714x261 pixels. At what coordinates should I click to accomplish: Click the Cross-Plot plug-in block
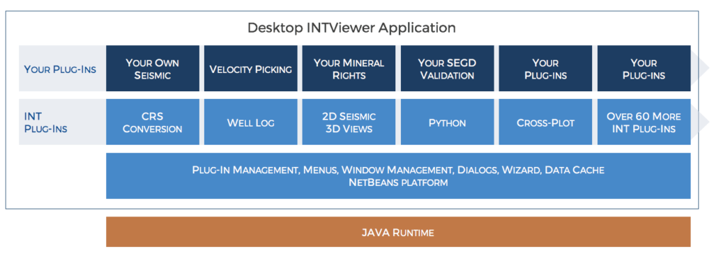point(545,122)
